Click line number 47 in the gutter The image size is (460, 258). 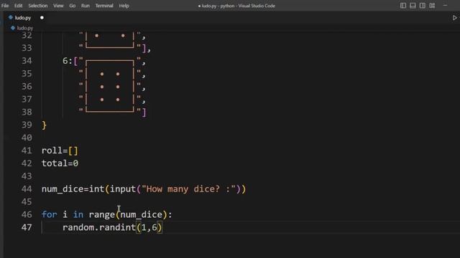click(27, 227)
